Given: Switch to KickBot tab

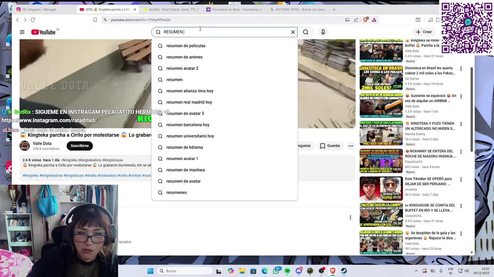Looking at the screenshot, I should pos(171,9).
